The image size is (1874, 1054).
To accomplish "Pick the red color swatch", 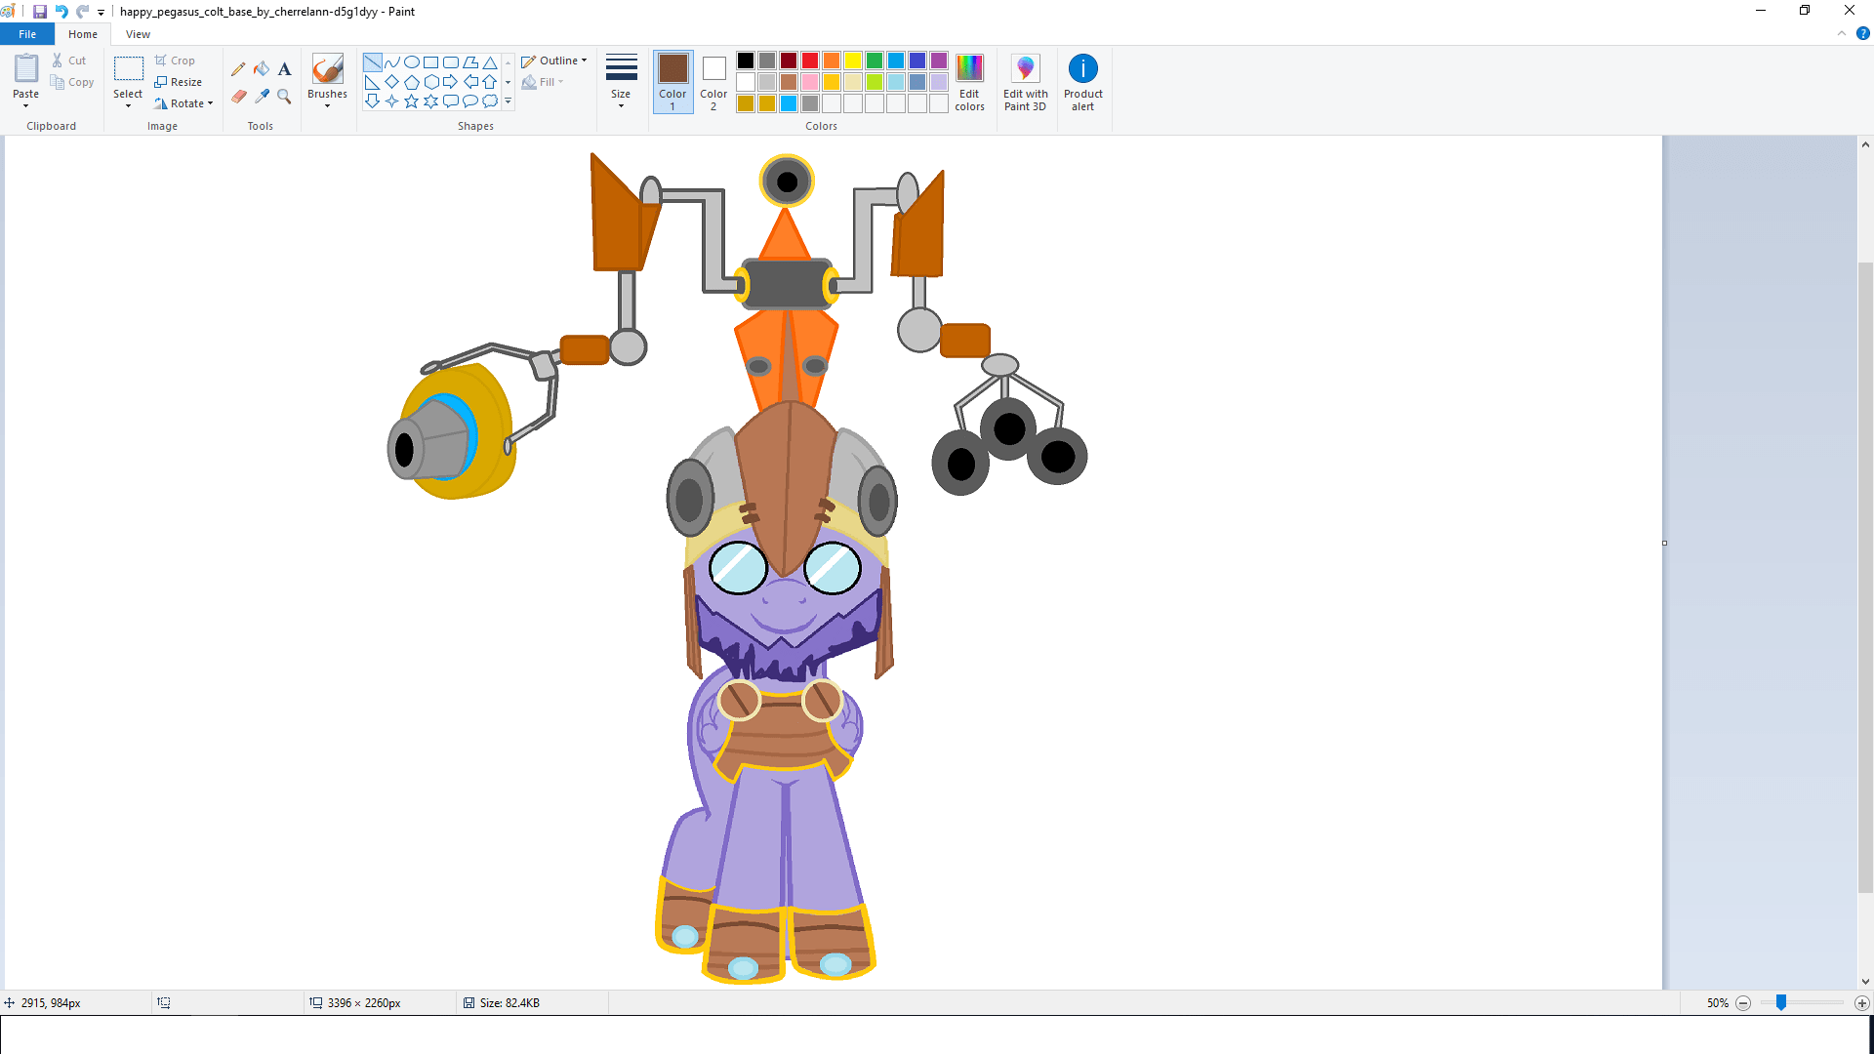I will [x=810, y=61].
